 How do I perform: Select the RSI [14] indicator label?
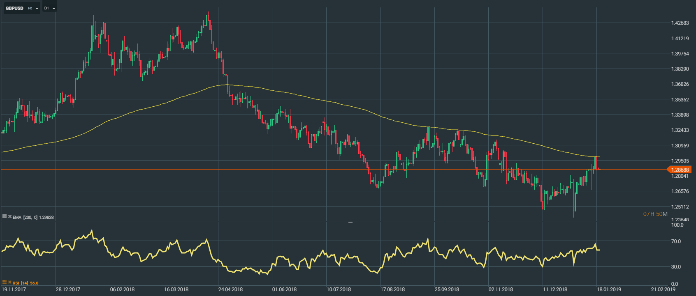point(25,283)
